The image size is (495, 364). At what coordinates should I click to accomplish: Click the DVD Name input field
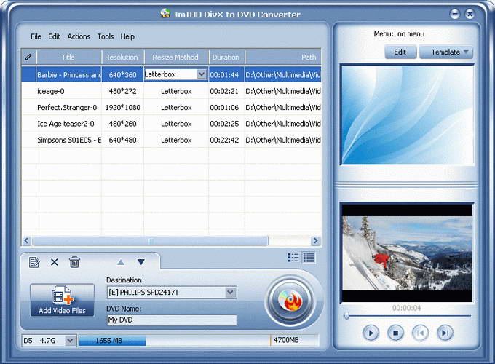(172, 320)
